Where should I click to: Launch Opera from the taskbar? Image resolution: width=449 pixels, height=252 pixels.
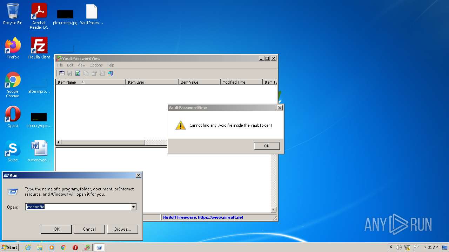pos(75,247)
